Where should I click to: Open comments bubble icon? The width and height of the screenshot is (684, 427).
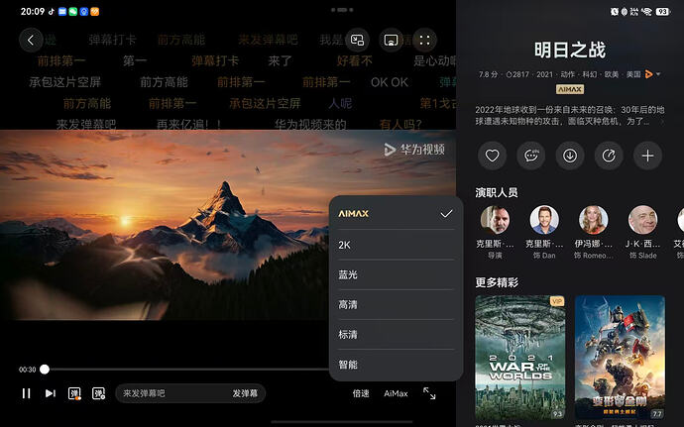531,156
